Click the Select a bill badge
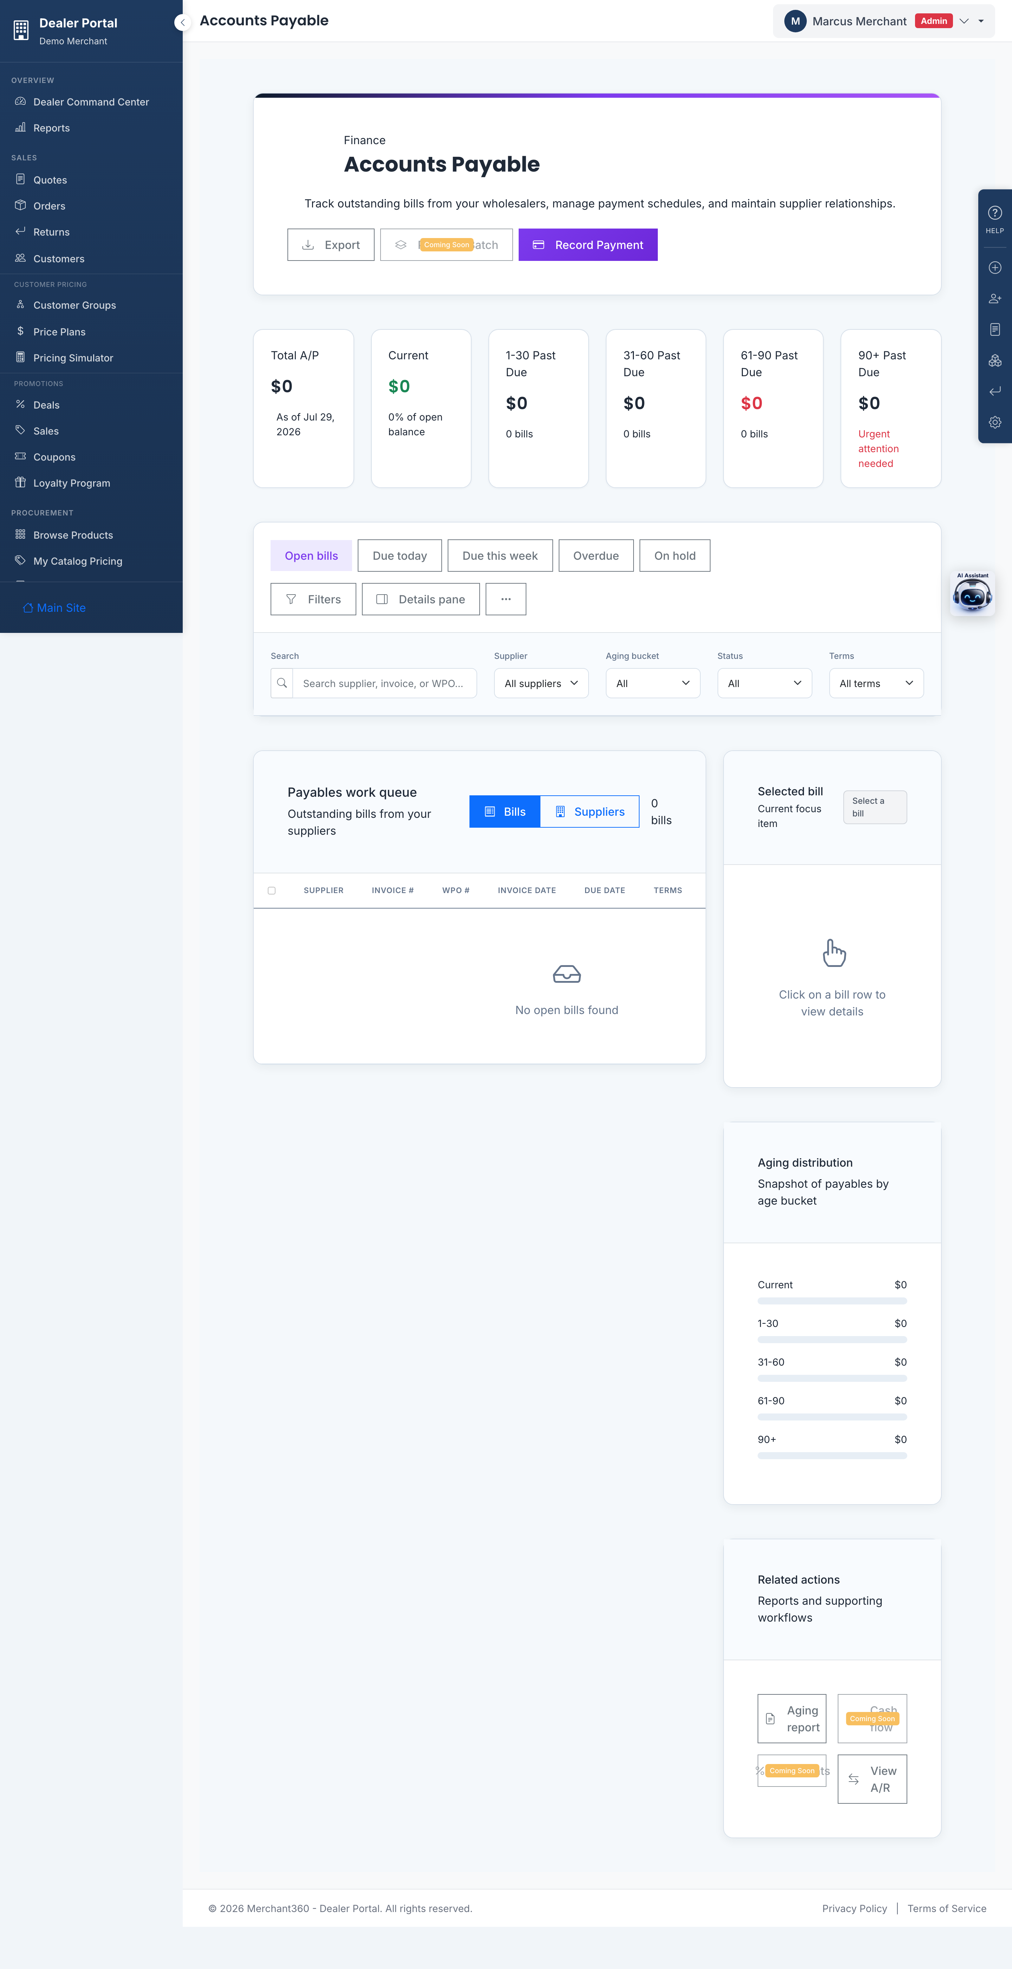Viewport: 1012px width, 1969px height. [x=875, y=807]
